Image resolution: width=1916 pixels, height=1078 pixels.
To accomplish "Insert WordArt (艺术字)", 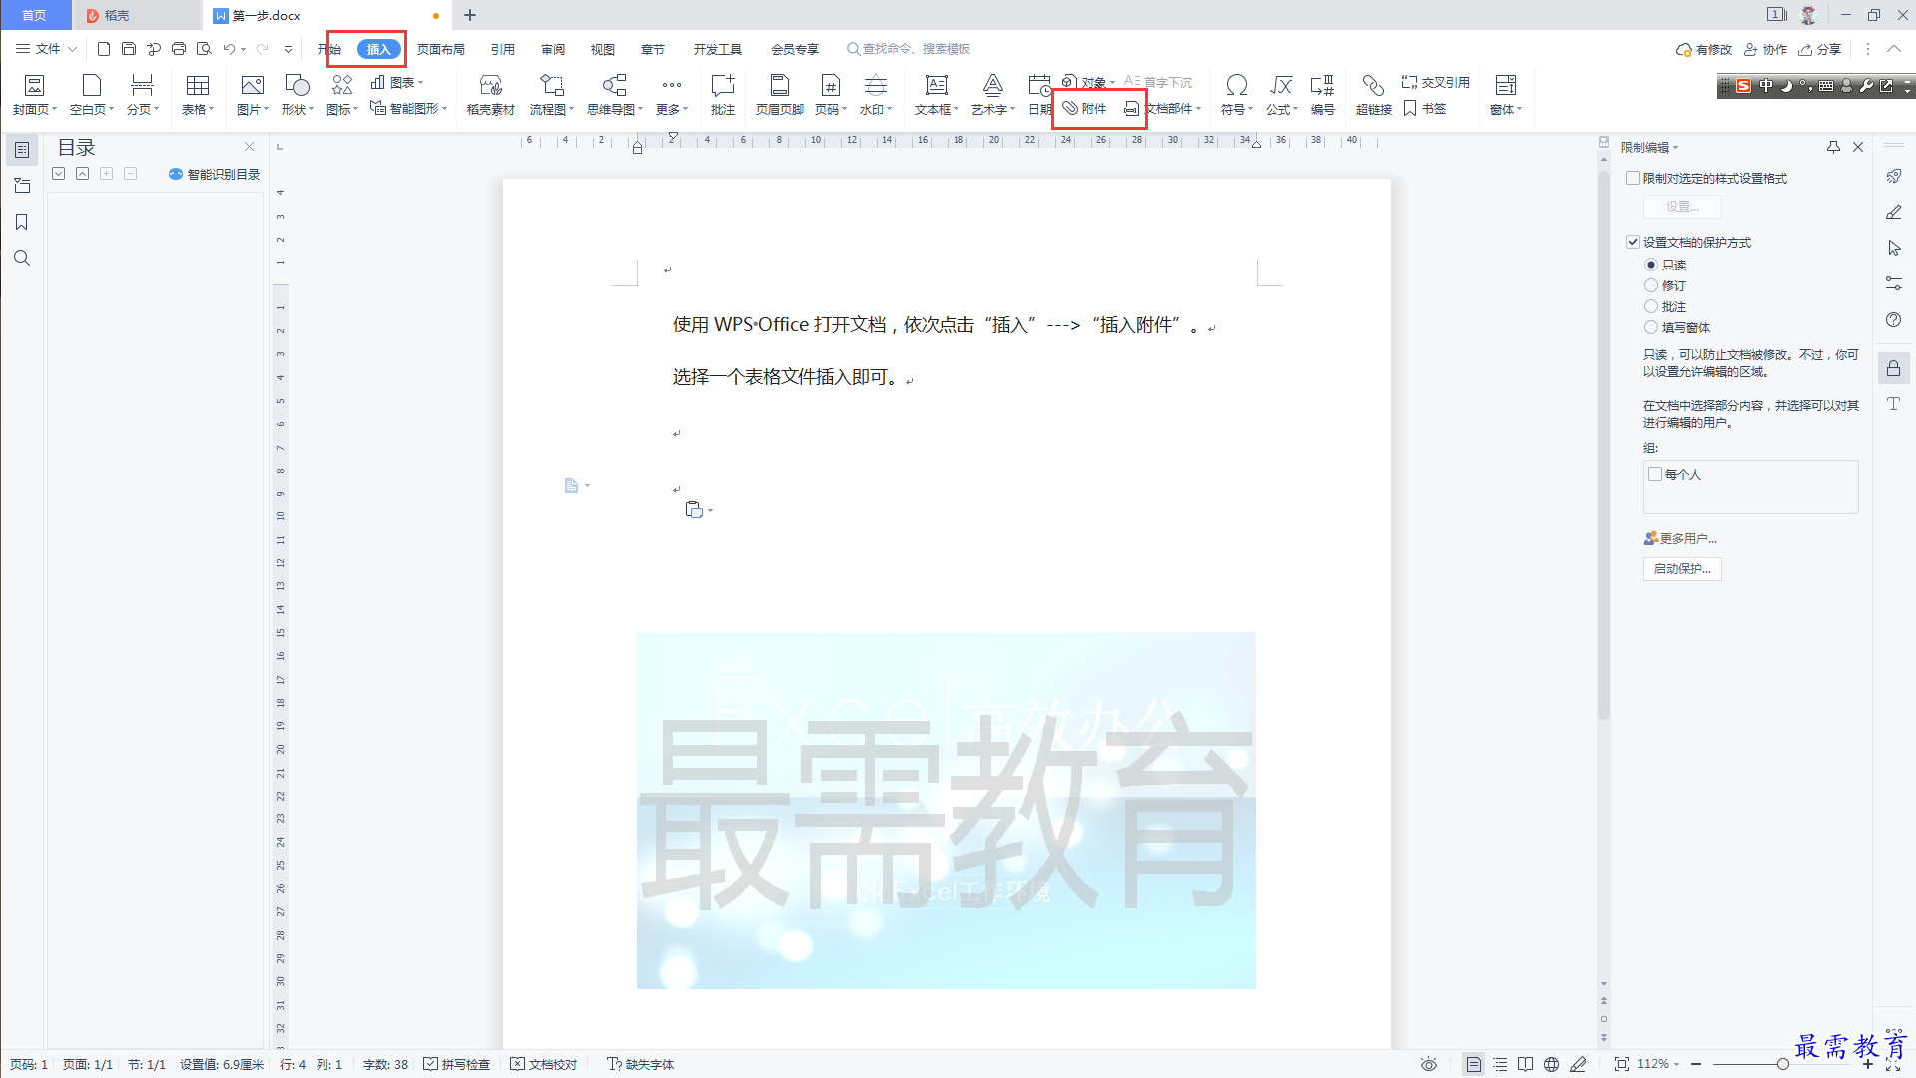I will coord(992,95).
